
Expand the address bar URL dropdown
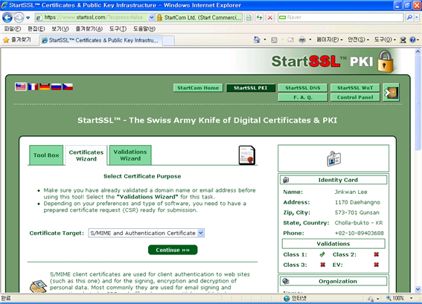click(151, 18)
